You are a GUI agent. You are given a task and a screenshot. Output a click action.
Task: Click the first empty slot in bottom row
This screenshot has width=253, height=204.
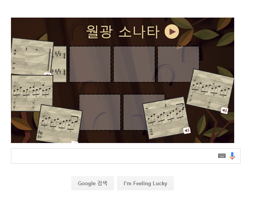pyautogui.click(x=100, y=112)
